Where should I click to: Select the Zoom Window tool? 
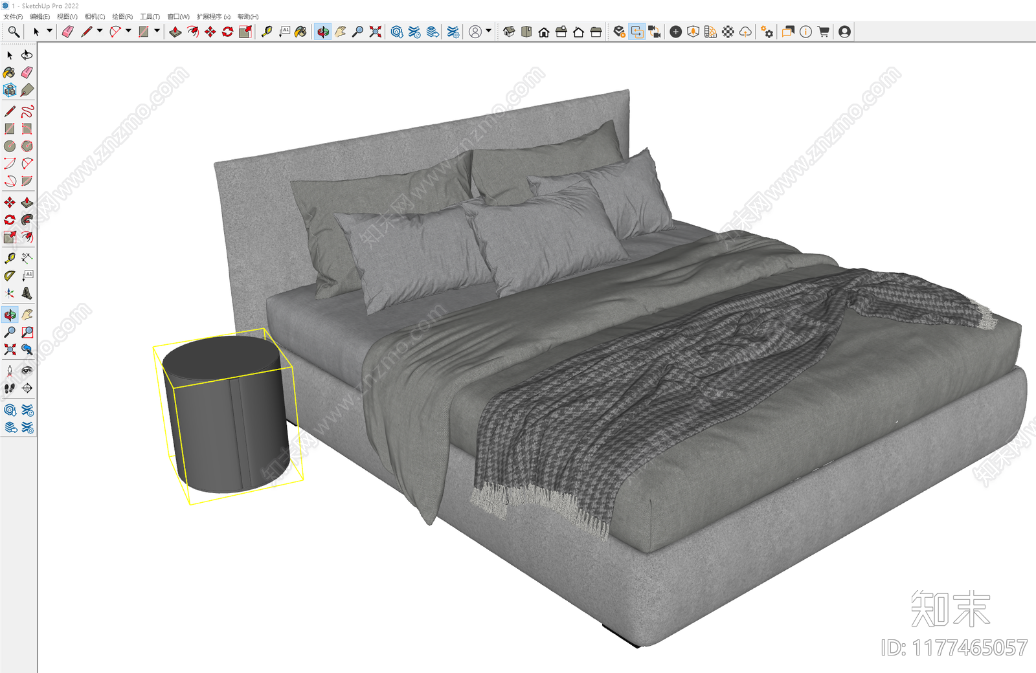pos(27,332)
